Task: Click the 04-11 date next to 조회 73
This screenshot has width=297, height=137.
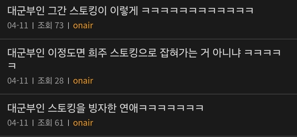Action: (18, 25)
